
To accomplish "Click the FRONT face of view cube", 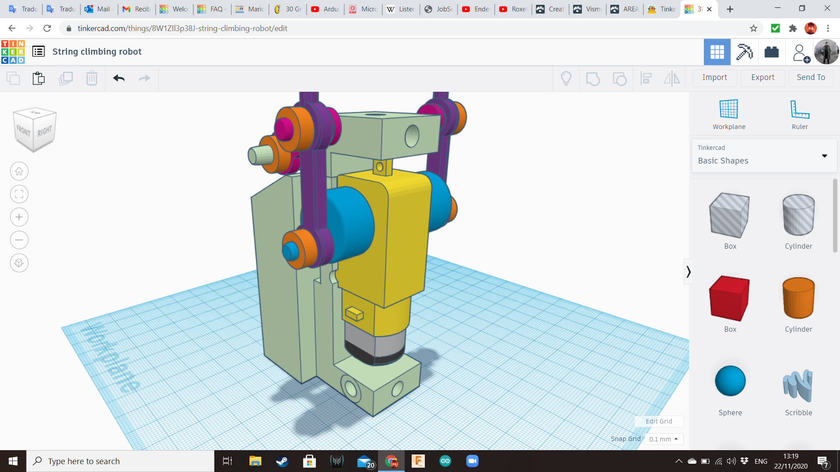I will coord(24,131).
